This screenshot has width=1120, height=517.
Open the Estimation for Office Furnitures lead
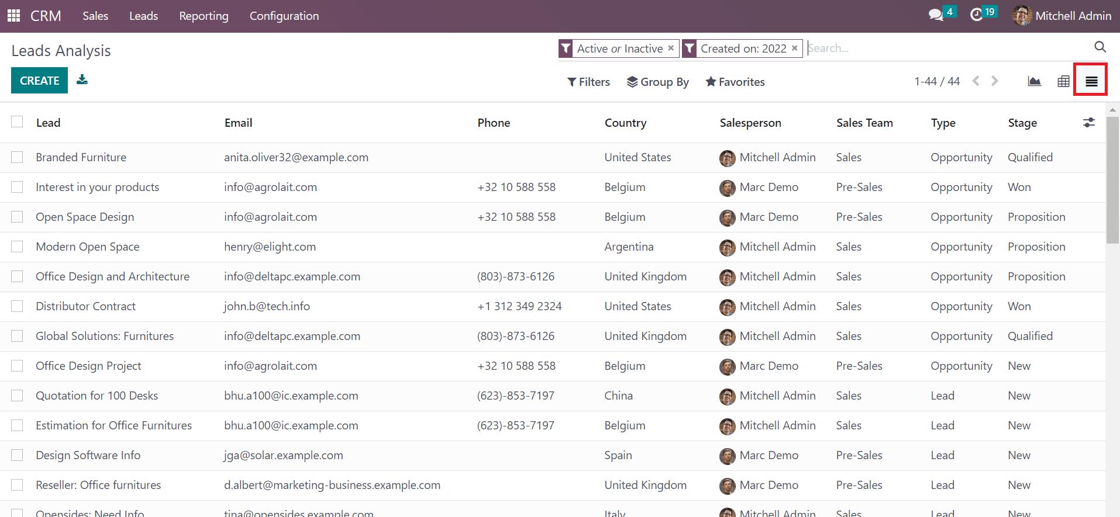coord(113,425)
